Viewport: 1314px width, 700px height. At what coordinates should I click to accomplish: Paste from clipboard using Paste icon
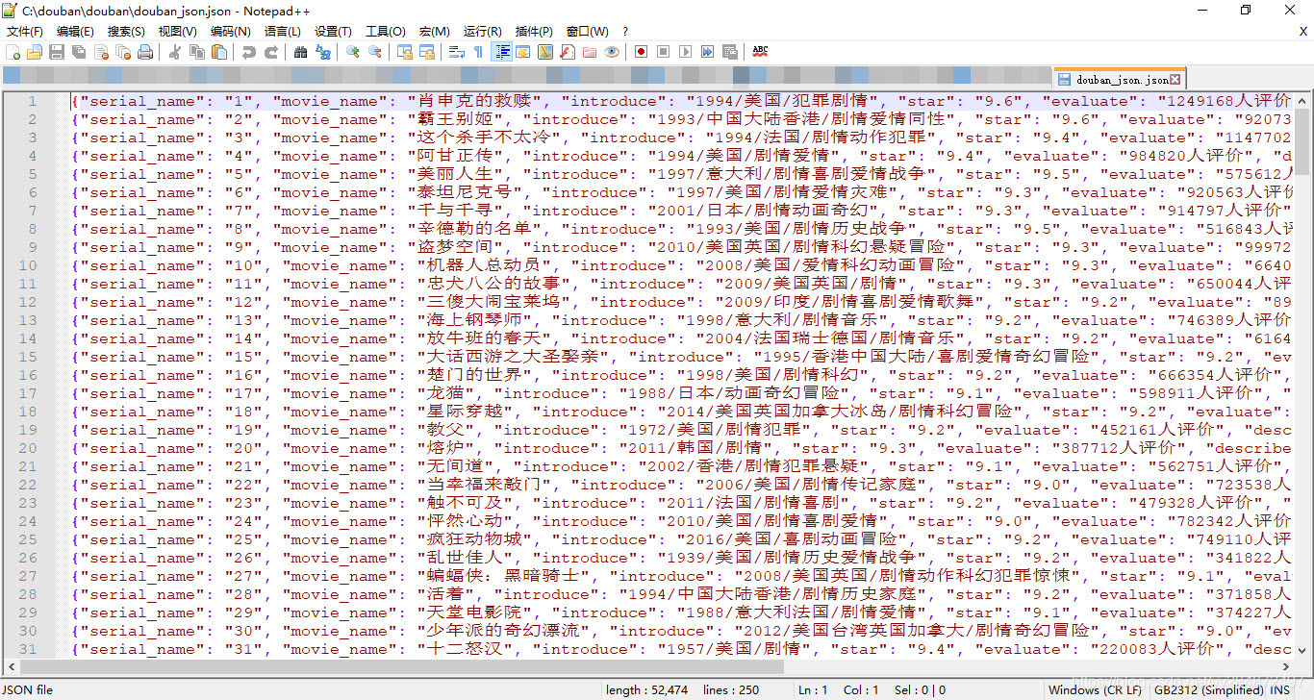click(x=219, y=52)
